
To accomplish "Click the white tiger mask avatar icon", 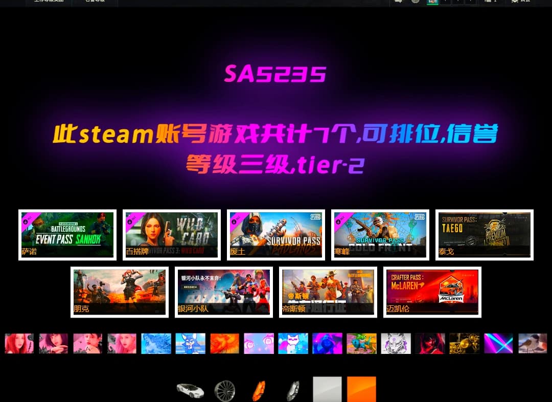I will click(x=396, y=344).
